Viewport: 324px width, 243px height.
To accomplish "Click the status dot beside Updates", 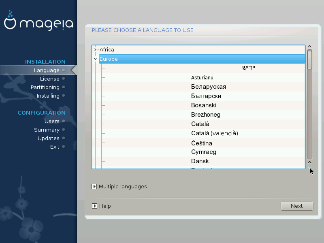I will (x=64, y=138).
